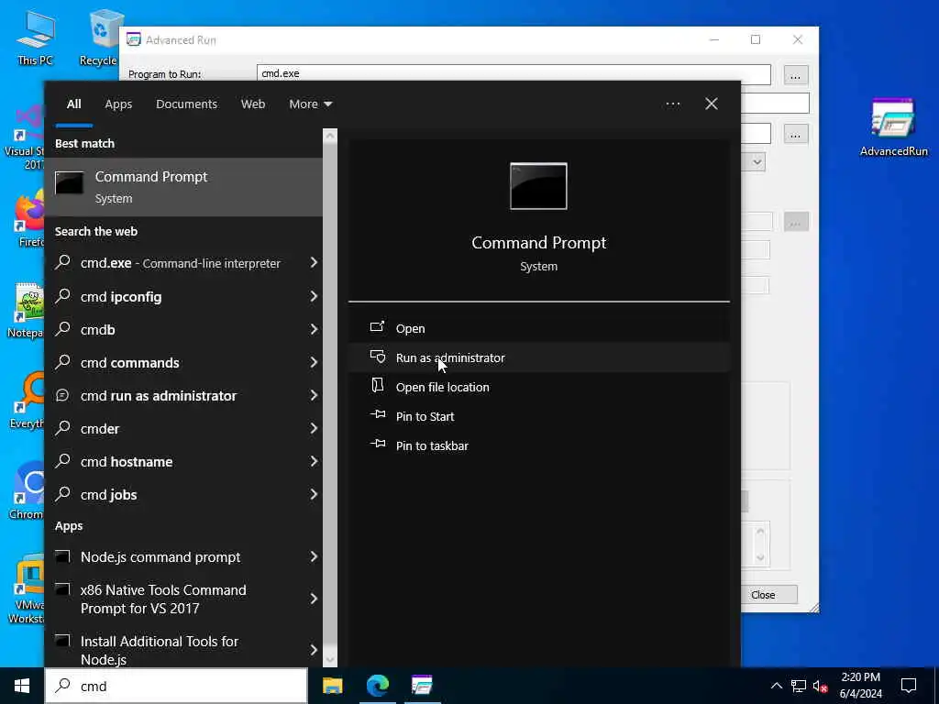Switch to the Apps search tab
Screen dimensions: 939x704
[118, 104]
